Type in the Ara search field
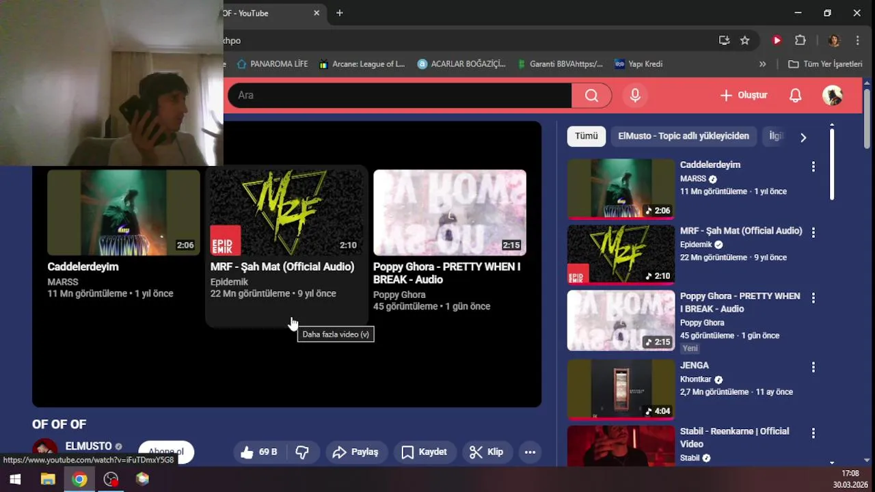The width and height of the screenshot is (875, 492). (400, 96)
